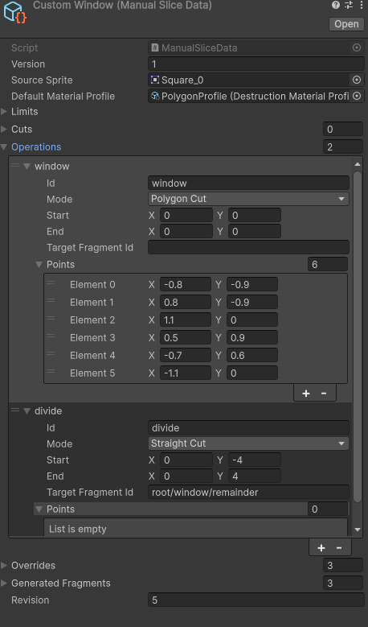368x627 pixels.
Task: Click the 'List is empty' text
Action: coord(78,529)
